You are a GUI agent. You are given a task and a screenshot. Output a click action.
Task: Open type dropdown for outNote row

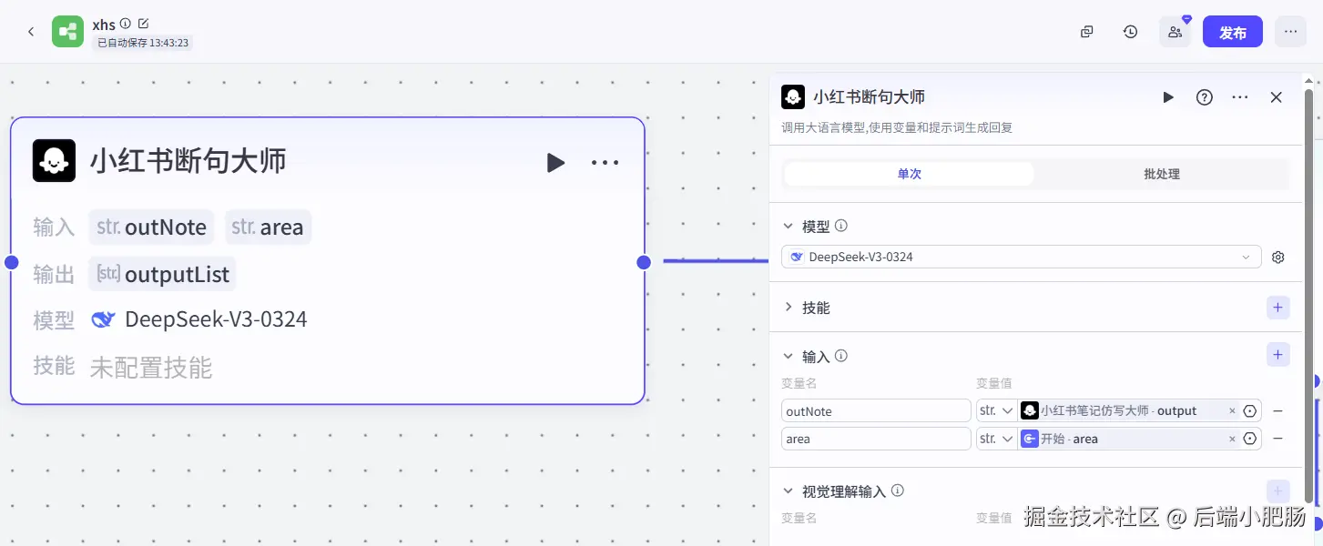click(x=996, y=411)
